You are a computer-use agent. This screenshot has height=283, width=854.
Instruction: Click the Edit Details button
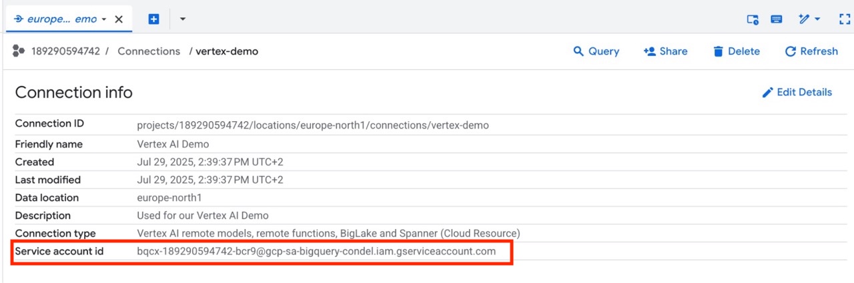tap(804, 93)
